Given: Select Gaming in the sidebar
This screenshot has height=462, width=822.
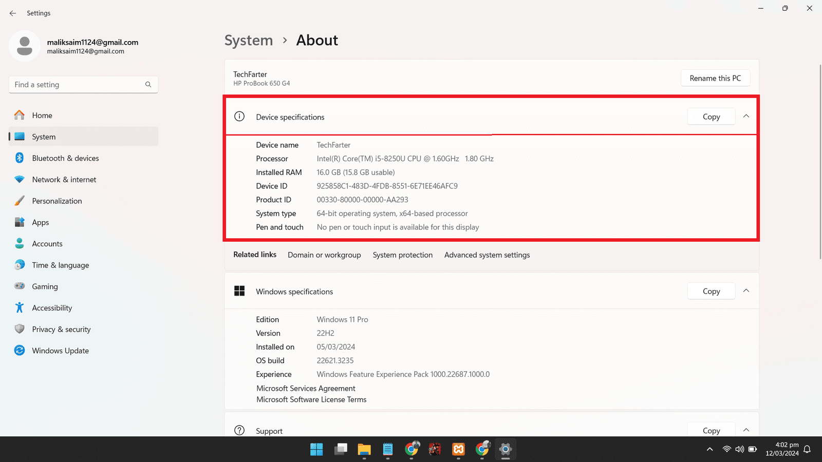Looking at the screenshot, I should click(45, 286).
